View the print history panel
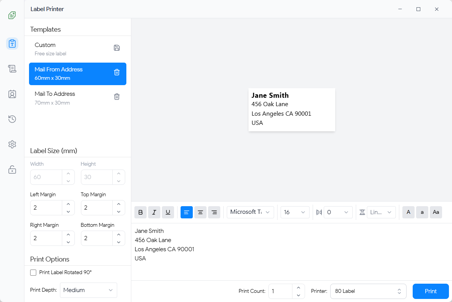The width and height of the screenshot is (452, 302). 12,119
